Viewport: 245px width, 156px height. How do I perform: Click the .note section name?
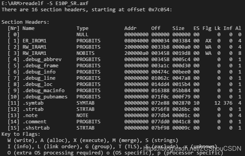30,115
